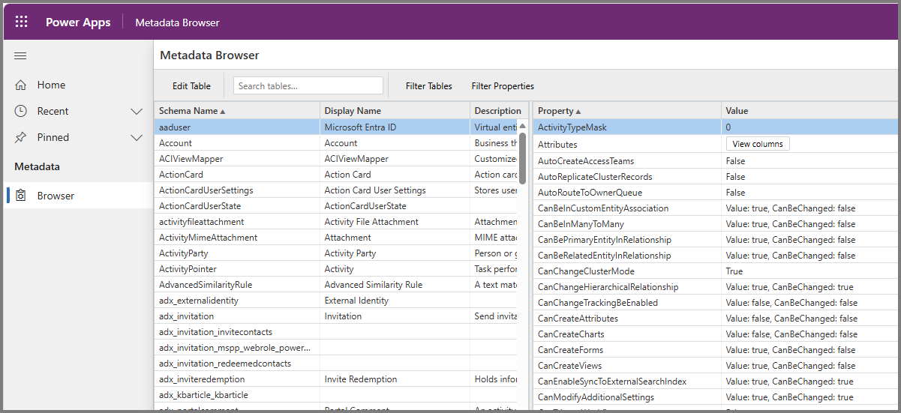Select the CanEnableSyncToExternalSearchIndex property
Viewport: 901px width, 413px height.
pyautogui.click(x=627, y=382)
